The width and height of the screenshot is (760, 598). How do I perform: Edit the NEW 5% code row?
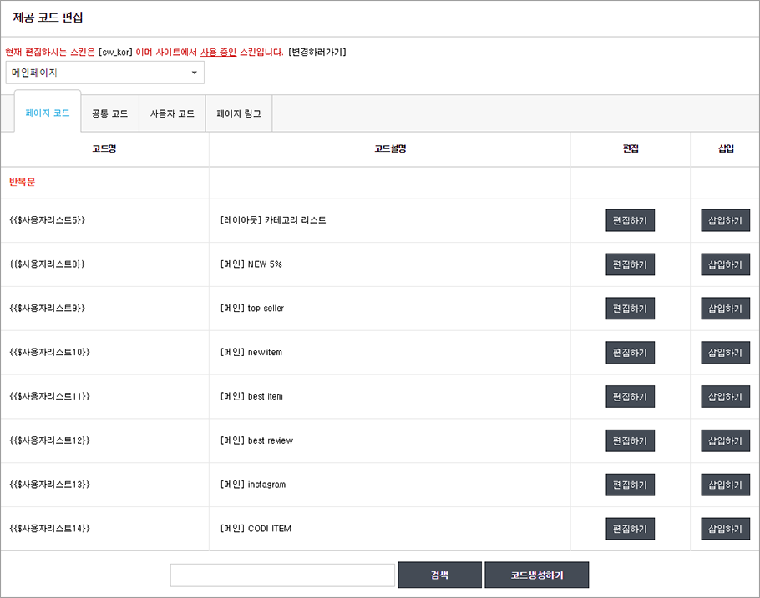point(630,264)
